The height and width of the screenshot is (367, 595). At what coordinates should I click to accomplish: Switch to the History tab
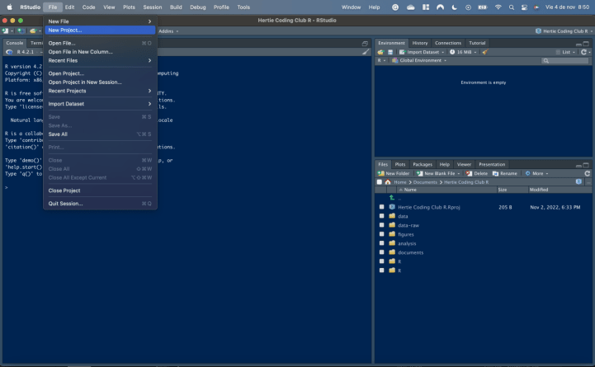[x=420, y=43]
